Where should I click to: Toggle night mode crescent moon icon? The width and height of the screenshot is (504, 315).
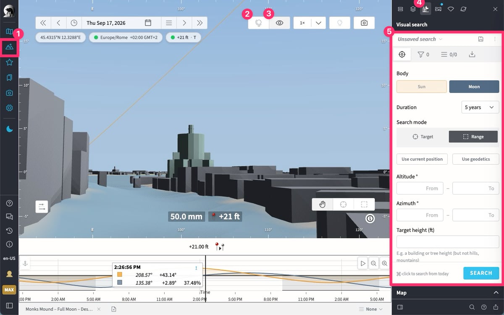9,129
